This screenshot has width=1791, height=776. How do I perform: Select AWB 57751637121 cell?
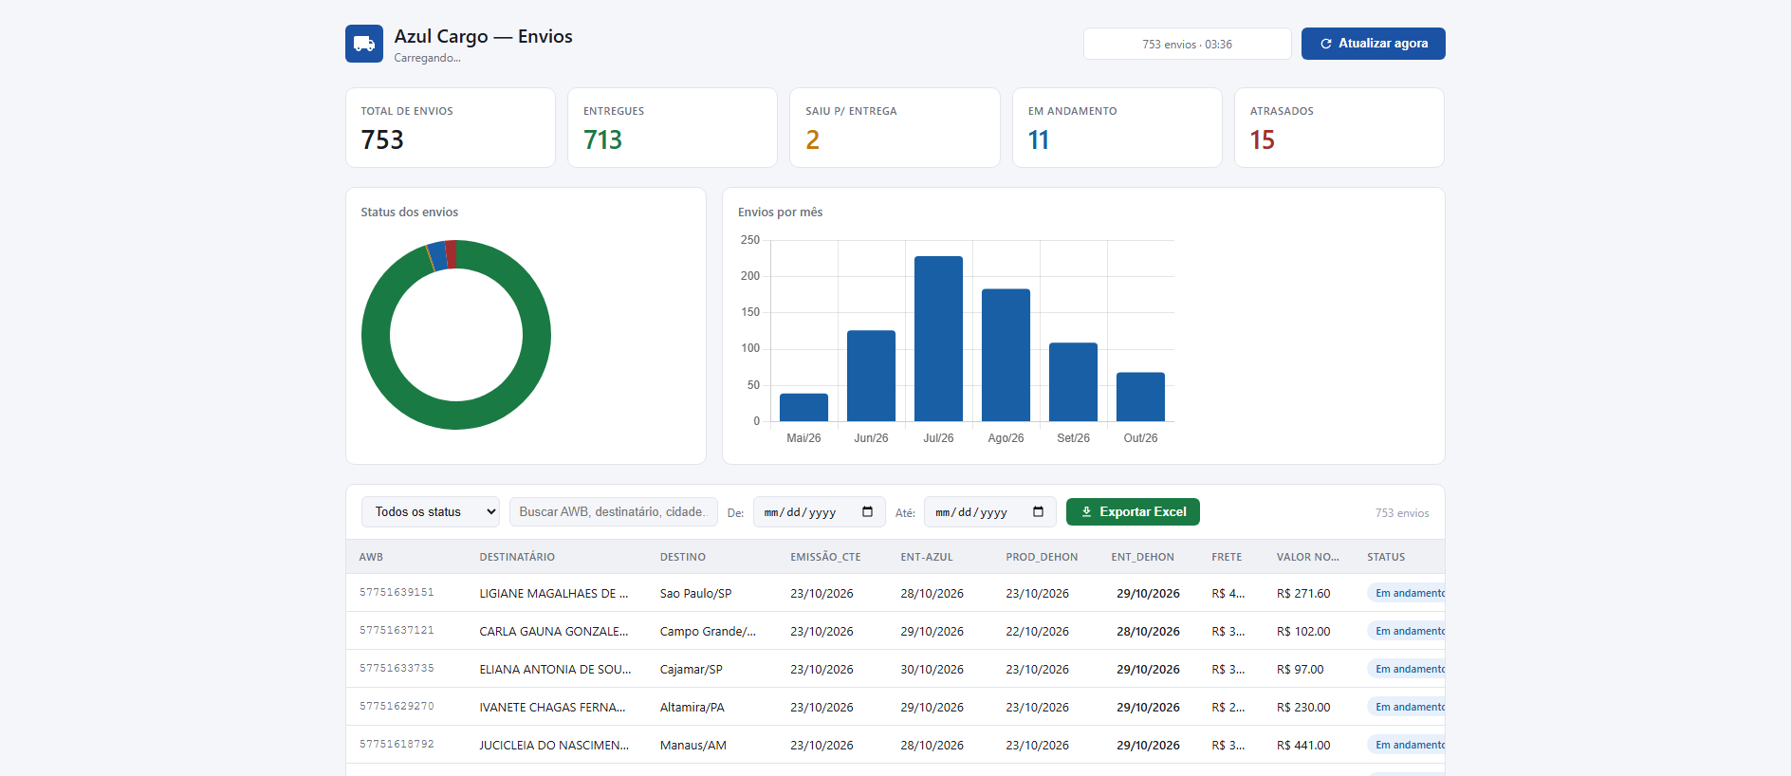click(x=397, y=631)
